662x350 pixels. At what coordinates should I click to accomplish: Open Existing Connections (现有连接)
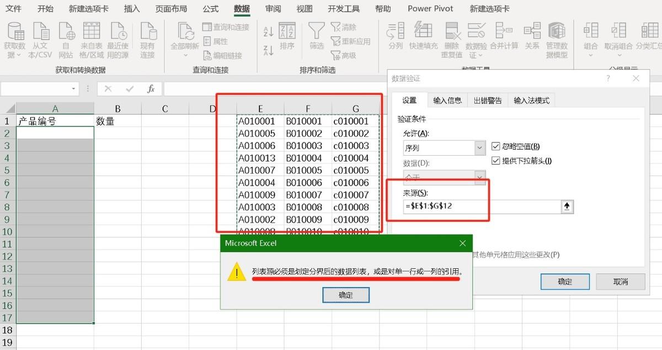[x=147, y=40]
